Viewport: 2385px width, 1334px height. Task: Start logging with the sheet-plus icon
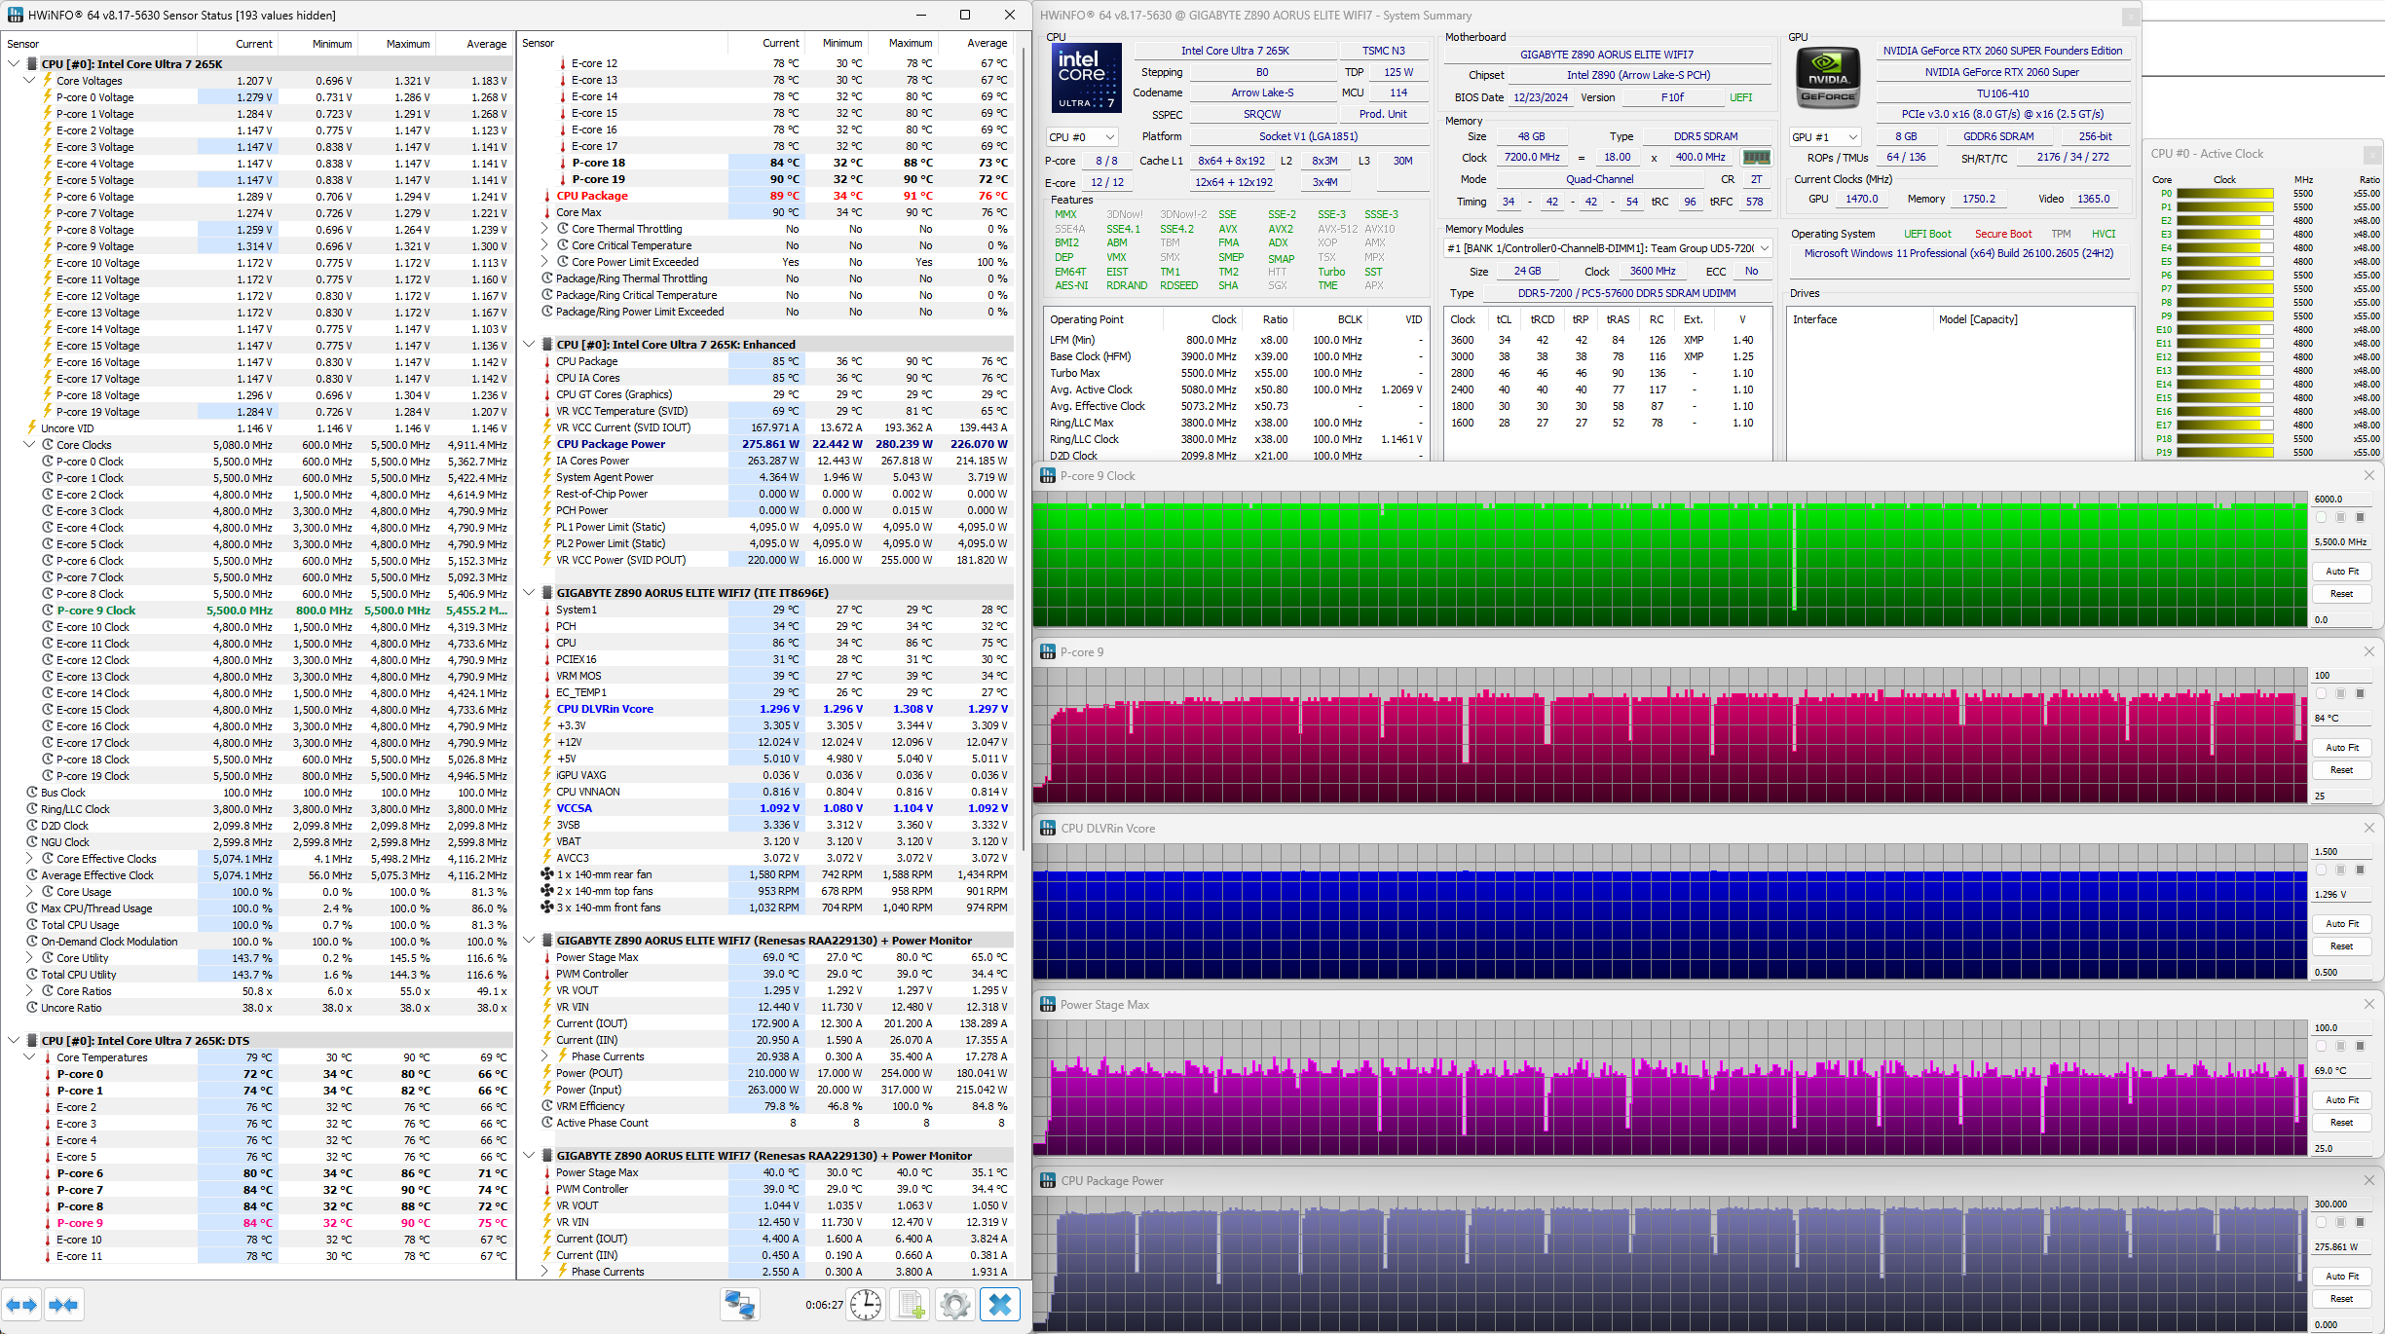912,1305
